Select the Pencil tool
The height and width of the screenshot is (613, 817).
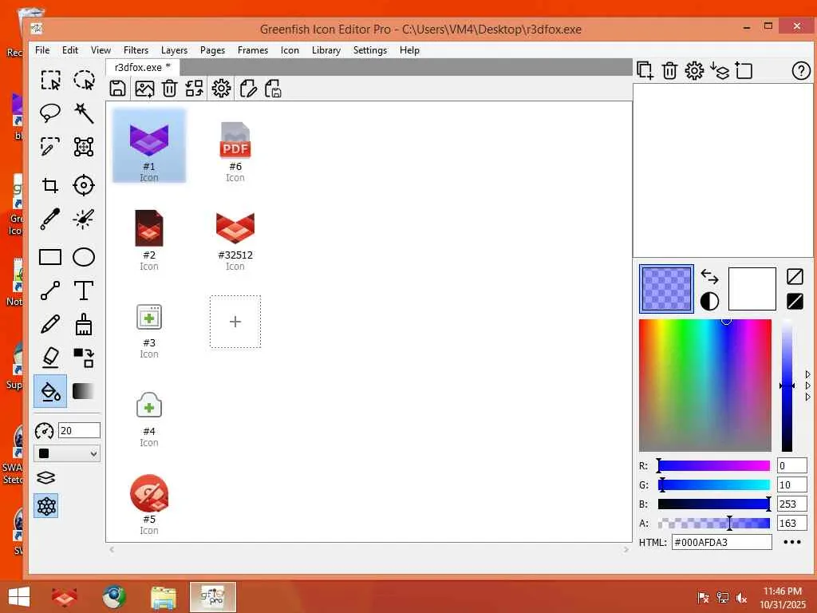coord(50,324)
